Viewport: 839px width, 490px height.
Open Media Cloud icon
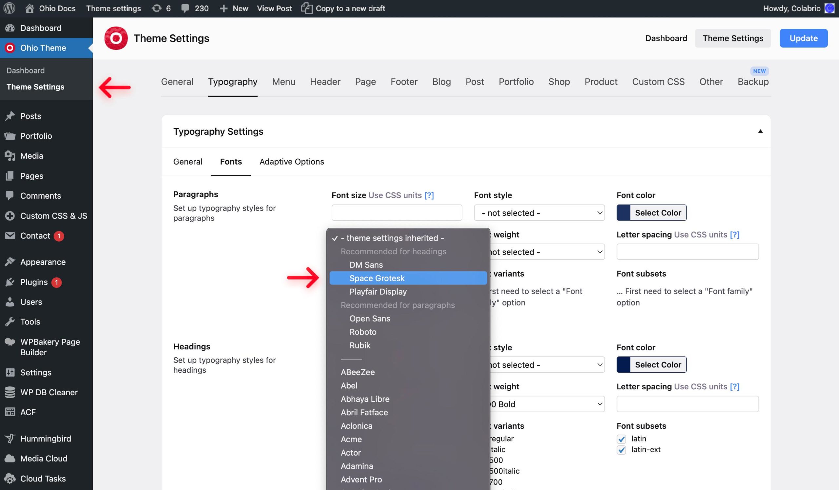pyautogui.click(x=10, y=459)
